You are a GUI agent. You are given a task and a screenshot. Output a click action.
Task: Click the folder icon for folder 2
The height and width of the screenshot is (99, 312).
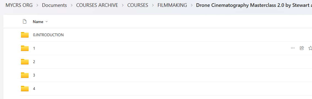click(x=25, y=62)
